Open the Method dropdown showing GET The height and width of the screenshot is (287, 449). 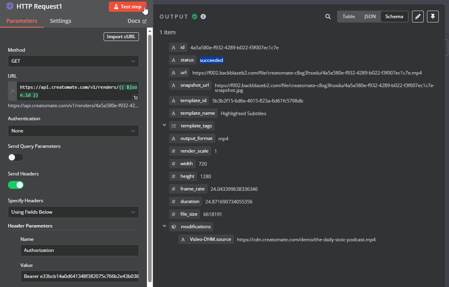(73, 61)
